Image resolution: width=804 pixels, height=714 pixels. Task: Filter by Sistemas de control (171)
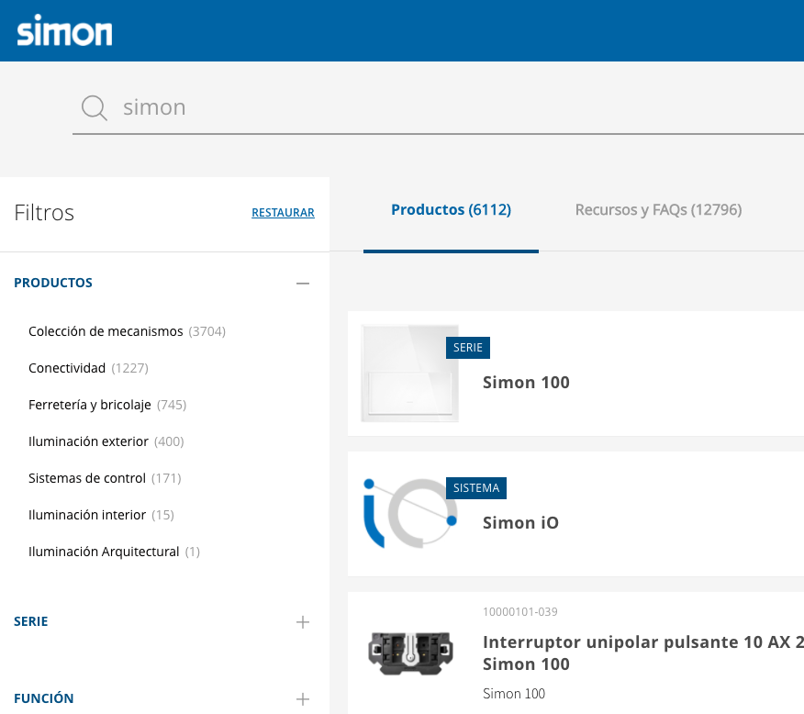[105, 478]
